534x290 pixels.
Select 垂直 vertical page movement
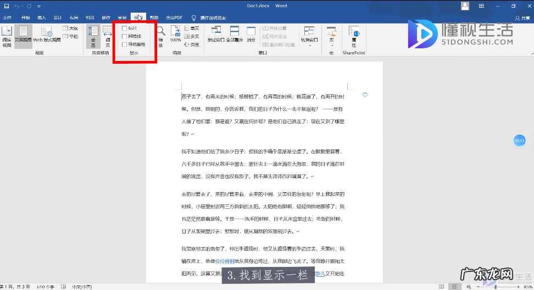tap(93, 36)
